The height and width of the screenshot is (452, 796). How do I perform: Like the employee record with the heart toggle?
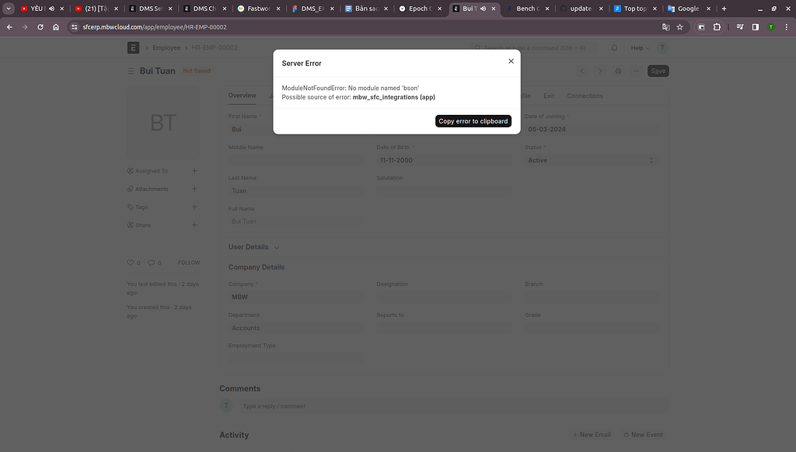point(131,263)
